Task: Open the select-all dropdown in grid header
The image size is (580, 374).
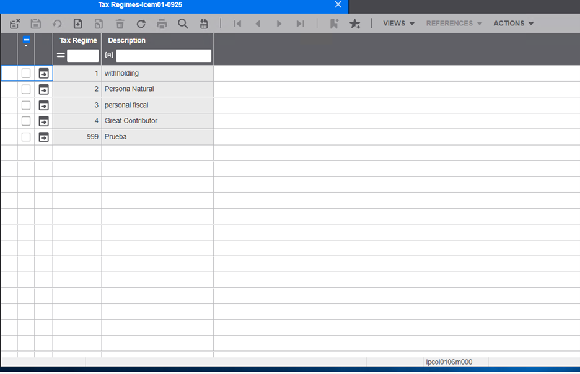Action: coord(26,41)
